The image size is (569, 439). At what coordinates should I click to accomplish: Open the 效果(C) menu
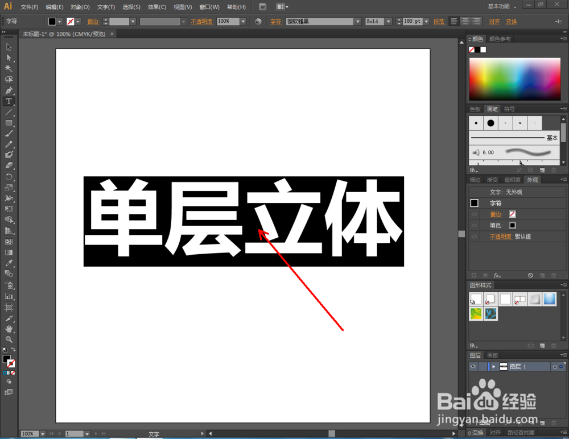pos(156,7)
